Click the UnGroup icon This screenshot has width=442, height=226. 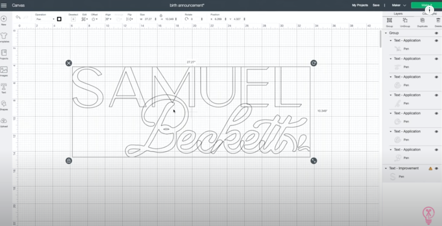pos(405,20)
